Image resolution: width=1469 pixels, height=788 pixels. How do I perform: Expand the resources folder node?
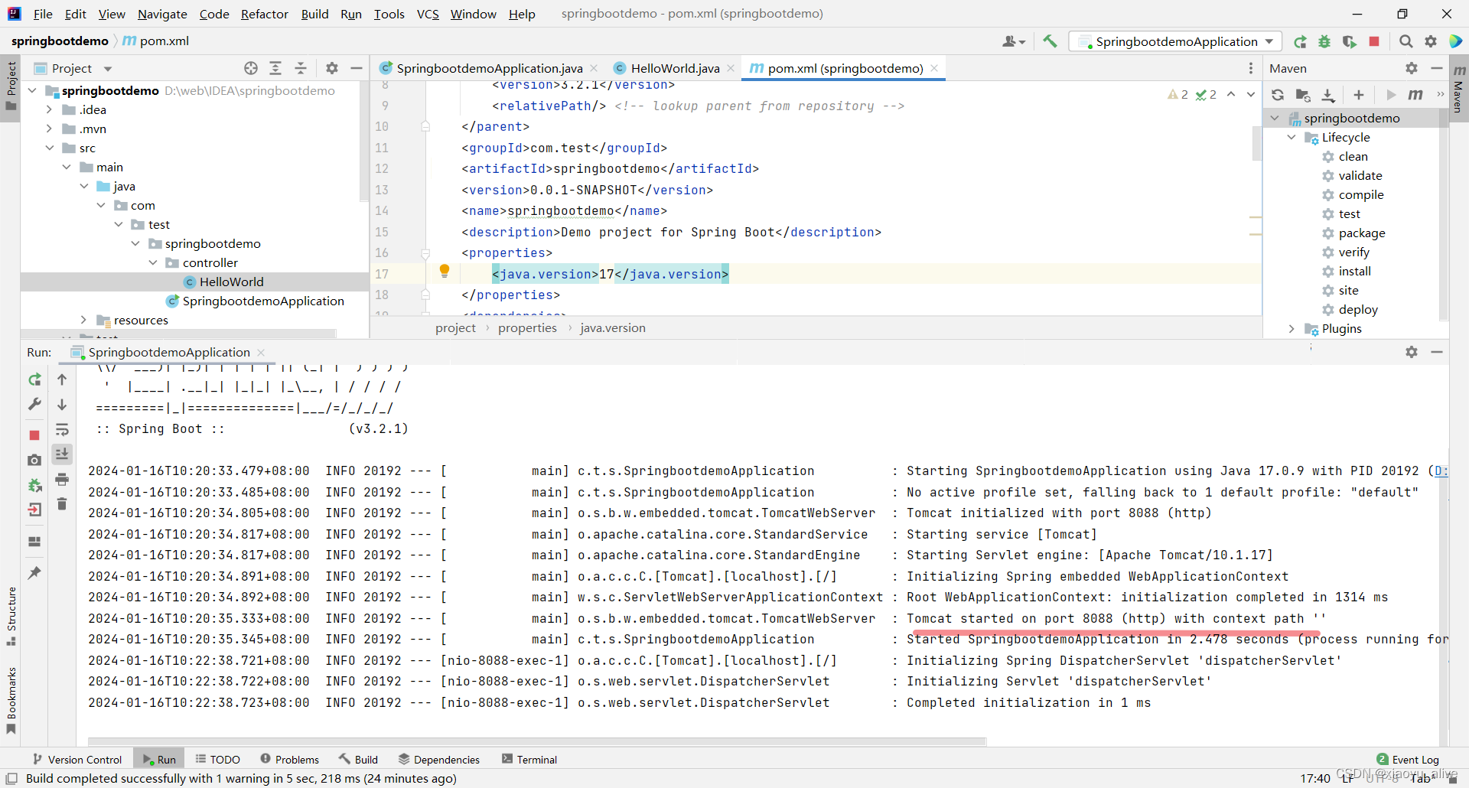(x=84, y=320)
